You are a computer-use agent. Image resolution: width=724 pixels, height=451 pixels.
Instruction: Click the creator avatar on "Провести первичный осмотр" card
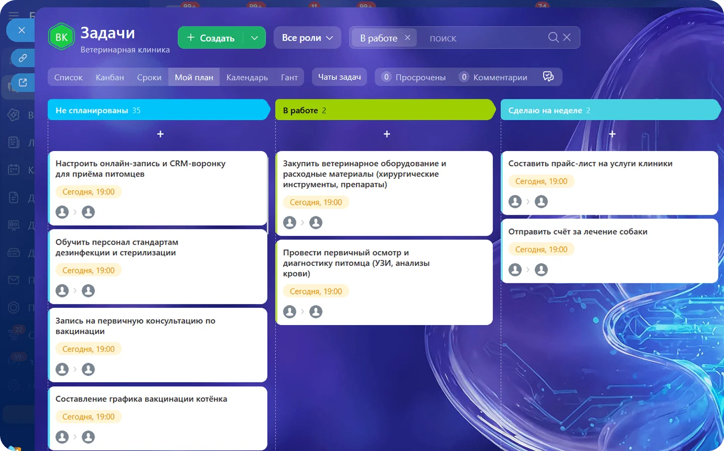coord(290,312)
